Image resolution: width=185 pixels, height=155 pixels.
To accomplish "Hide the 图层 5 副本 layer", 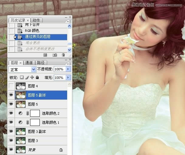I will (x=11, y=95).
